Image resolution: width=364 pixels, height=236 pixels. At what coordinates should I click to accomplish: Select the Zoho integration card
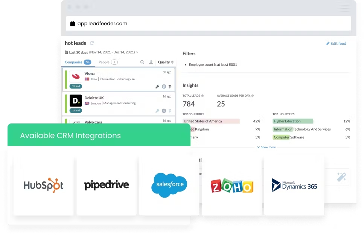[x=232, y=186]
